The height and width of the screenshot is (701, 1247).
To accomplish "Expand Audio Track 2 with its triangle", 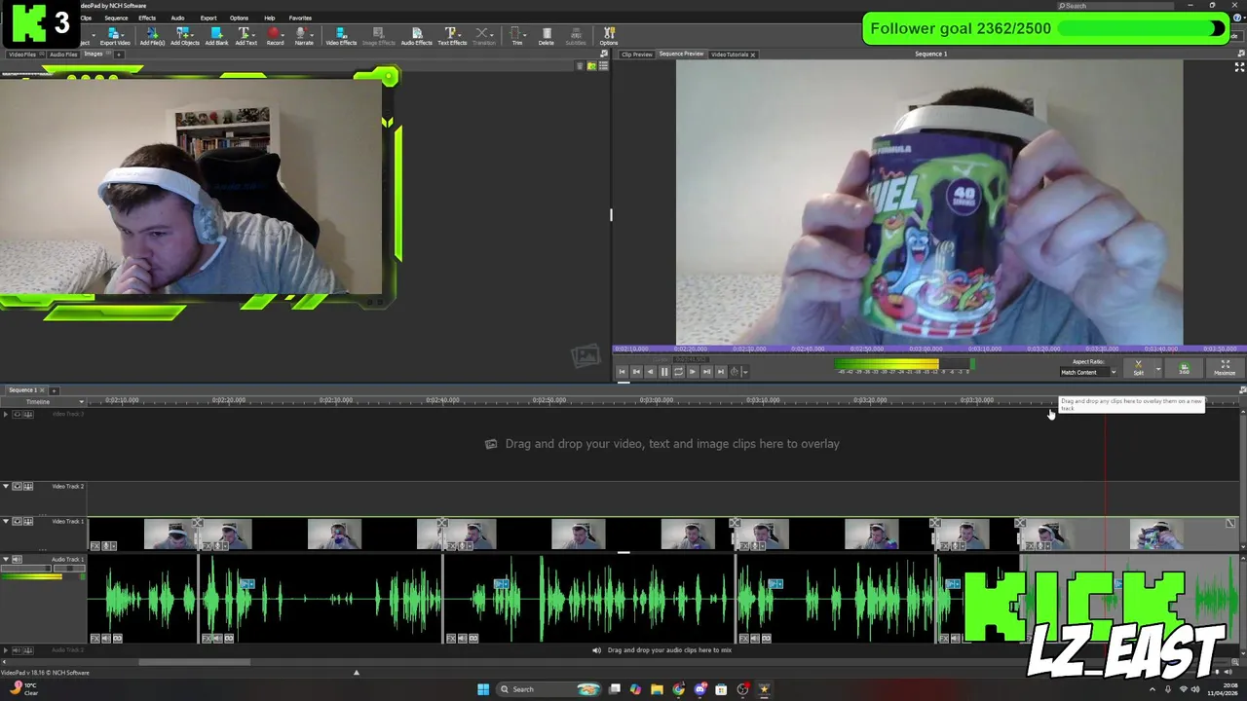I will coord(6,650).
